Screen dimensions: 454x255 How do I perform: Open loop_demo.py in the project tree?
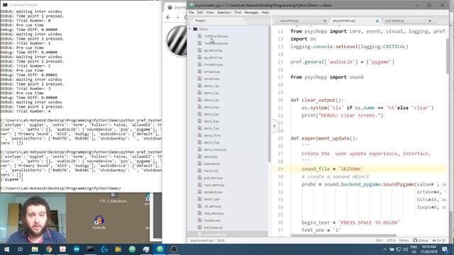point(214,213)
